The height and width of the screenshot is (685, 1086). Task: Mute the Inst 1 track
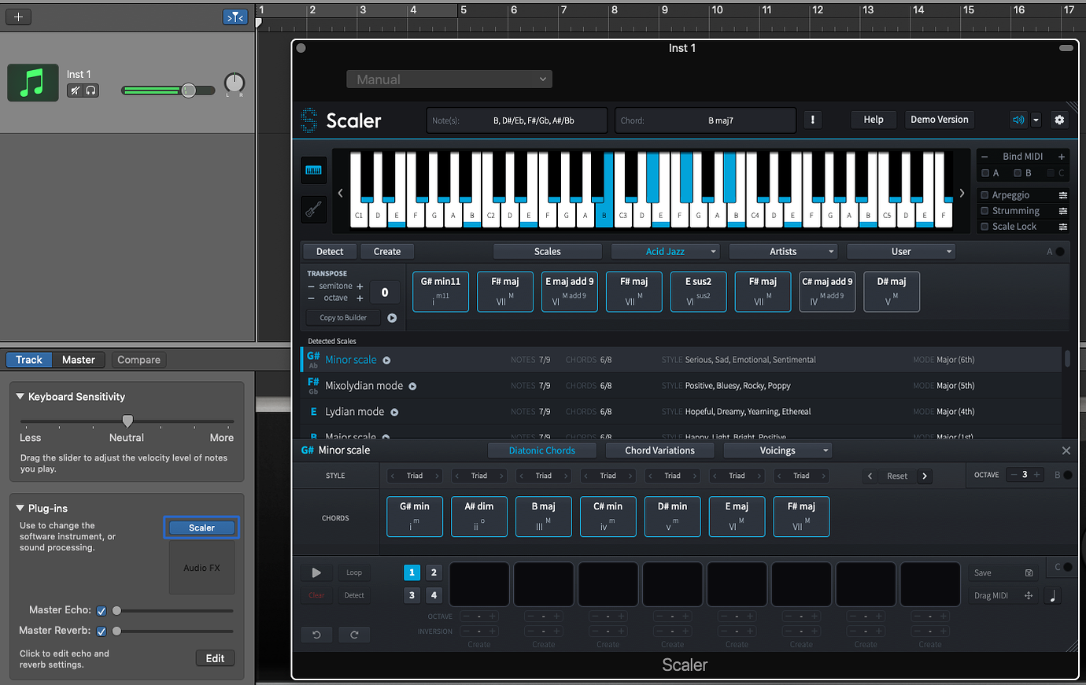pyautogui.click(x=75, y=91)
